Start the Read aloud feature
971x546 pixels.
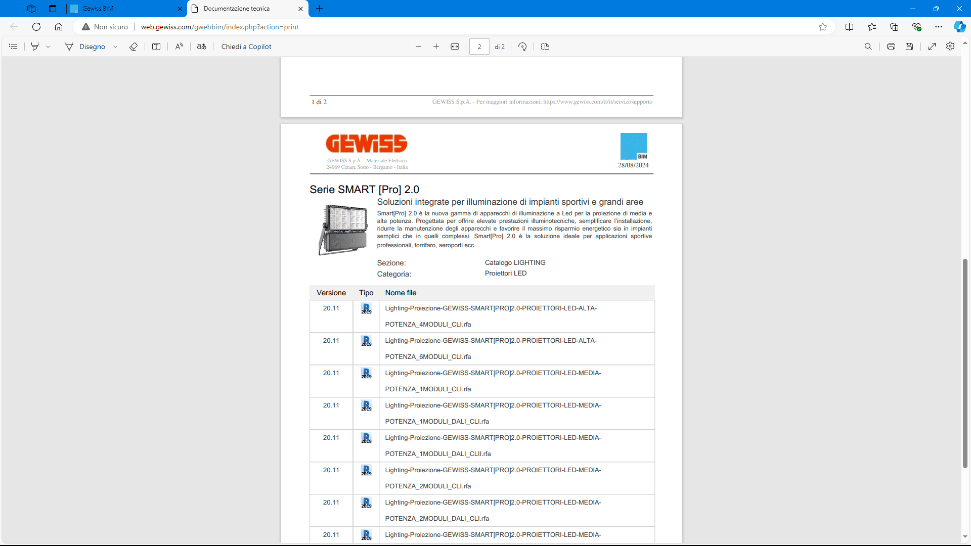click(179, 47)
